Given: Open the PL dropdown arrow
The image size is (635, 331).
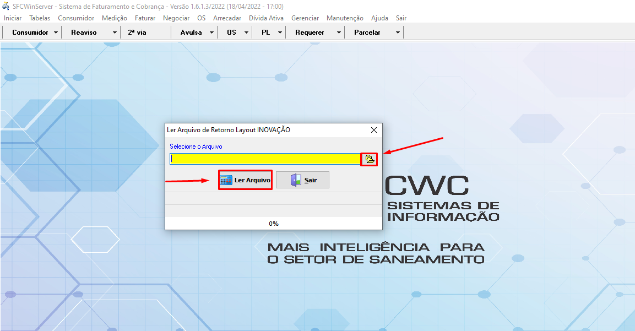Looking at the screenshot, I should pyautogui.click(x=280, y=32).
